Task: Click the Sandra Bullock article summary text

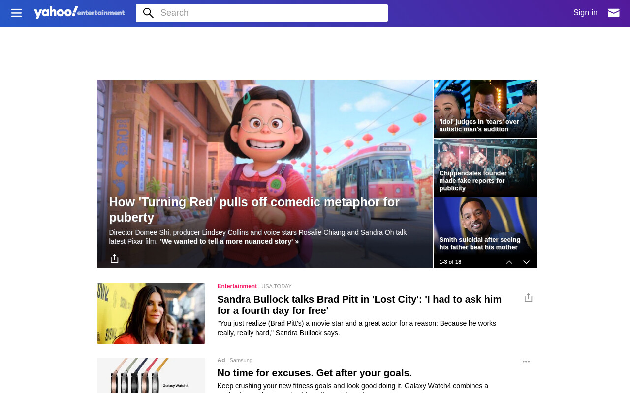Action: 357,328
